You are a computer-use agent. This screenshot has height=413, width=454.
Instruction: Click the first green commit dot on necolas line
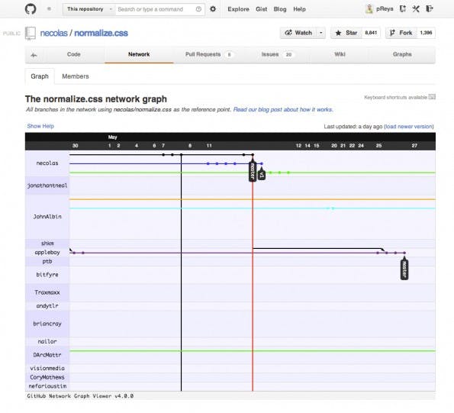coord(270,173)
